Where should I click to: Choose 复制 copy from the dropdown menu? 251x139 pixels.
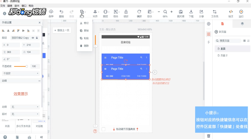coord(84,31)
